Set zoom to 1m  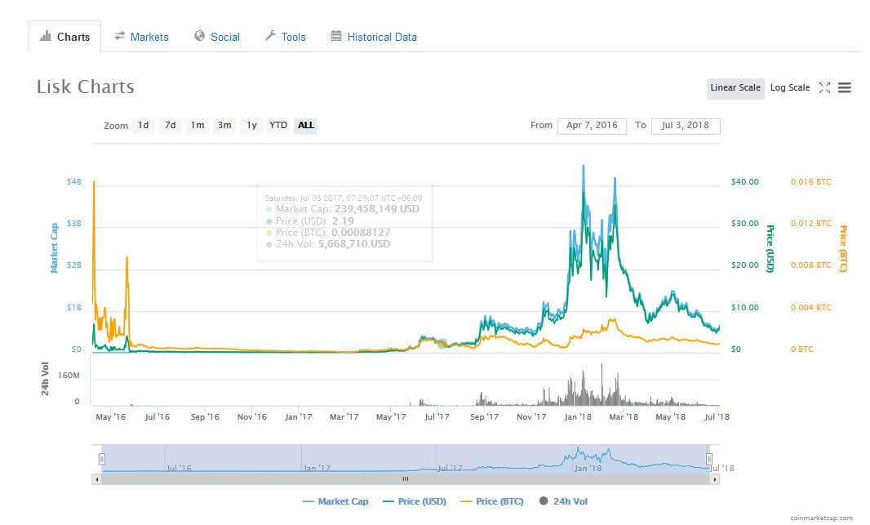pyautogui.click(x=198, y=126)
